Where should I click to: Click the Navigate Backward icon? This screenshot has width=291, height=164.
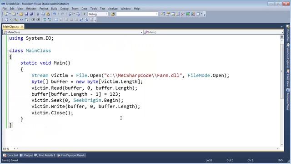click(x=71, y=14)
